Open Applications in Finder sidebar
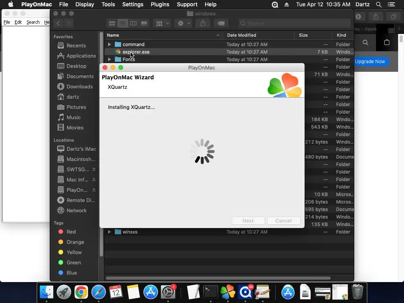Image resolution: width=404 pixels, height=303 pixels. 76,56
